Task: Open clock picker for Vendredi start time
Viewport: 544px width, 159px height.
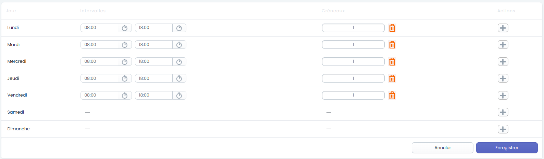Action: coord(125,96)
